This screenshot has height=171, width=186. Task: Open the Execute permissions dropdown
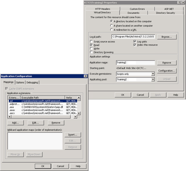click(153, 74)
